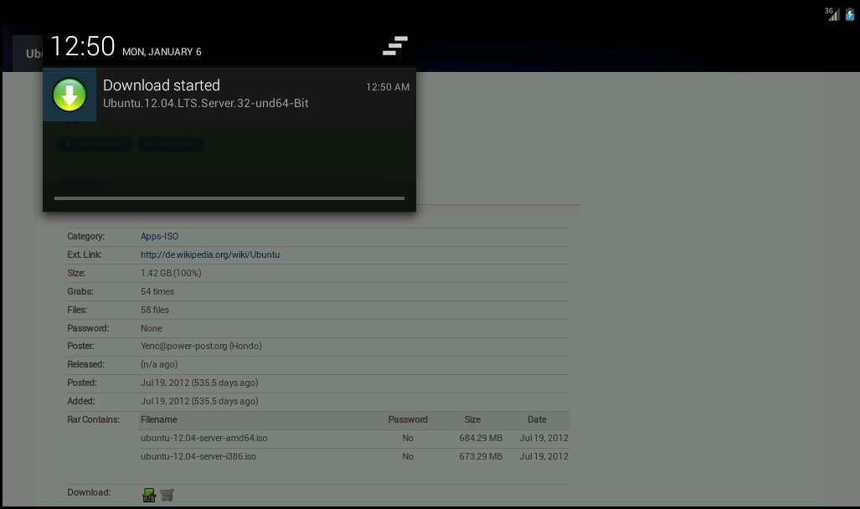
Task: Select the Ubuntu.12.04.LTS.Server notification filename text
Action: (206, 103)
